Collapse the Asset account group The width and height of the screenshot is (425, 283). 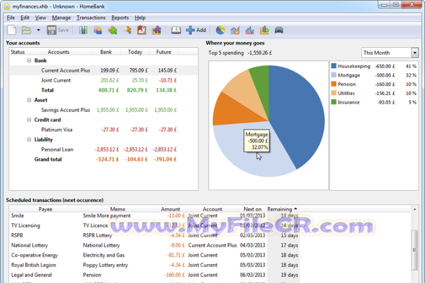point(29,100)
